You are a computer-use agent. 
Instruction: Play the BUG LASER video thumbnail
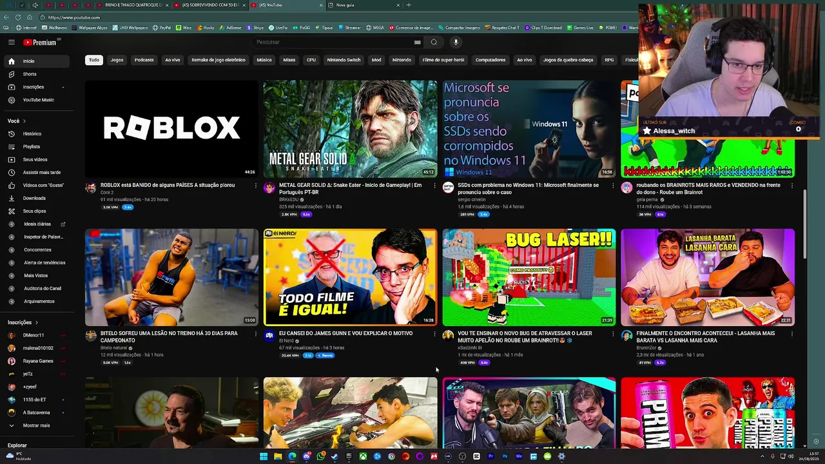pos(529,277)
